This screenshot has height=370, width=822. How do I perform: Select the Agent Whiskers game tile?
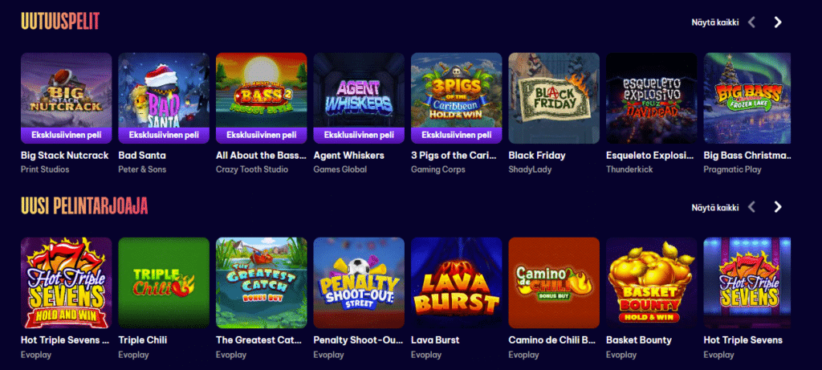tap(359, 98)
